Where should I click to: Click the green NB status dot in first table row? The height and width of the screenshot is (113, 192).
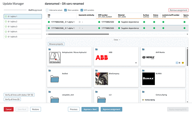coord(49,22)
